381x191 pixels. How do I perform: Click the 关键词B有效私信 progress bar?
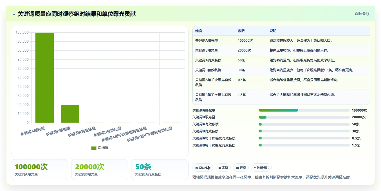304,131
